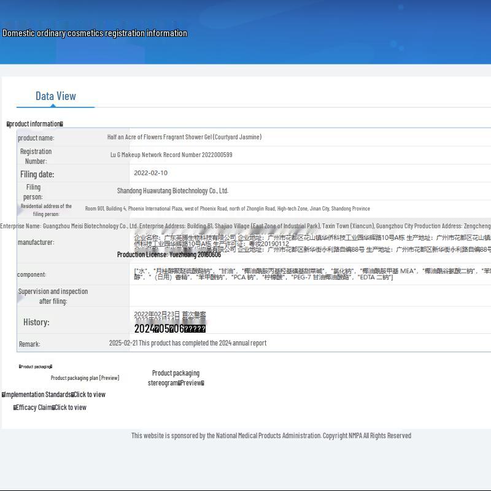Click the manufacturer row label

(x=36, y=242)
